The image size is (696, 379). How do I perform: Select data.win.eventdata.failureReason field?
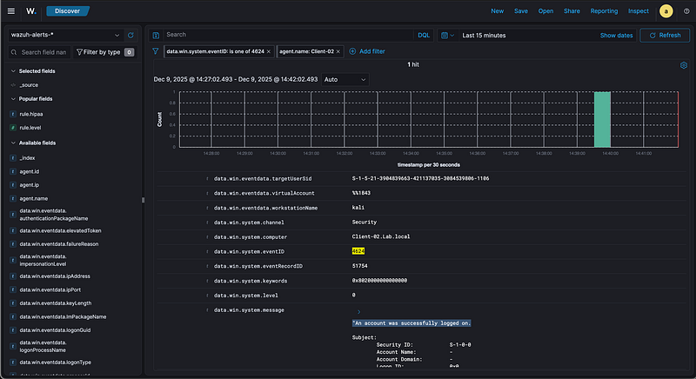point(59,243)
